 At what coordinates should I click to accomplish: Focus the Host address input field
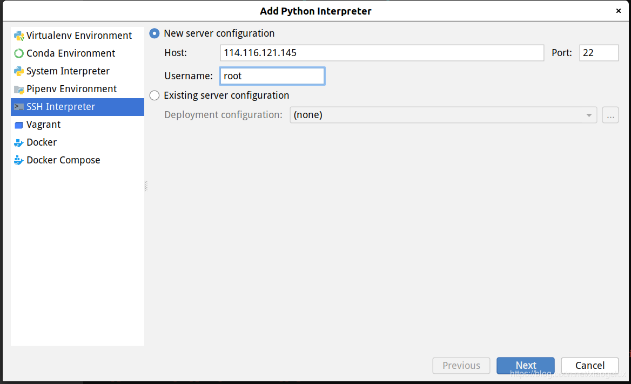[382, 53]
